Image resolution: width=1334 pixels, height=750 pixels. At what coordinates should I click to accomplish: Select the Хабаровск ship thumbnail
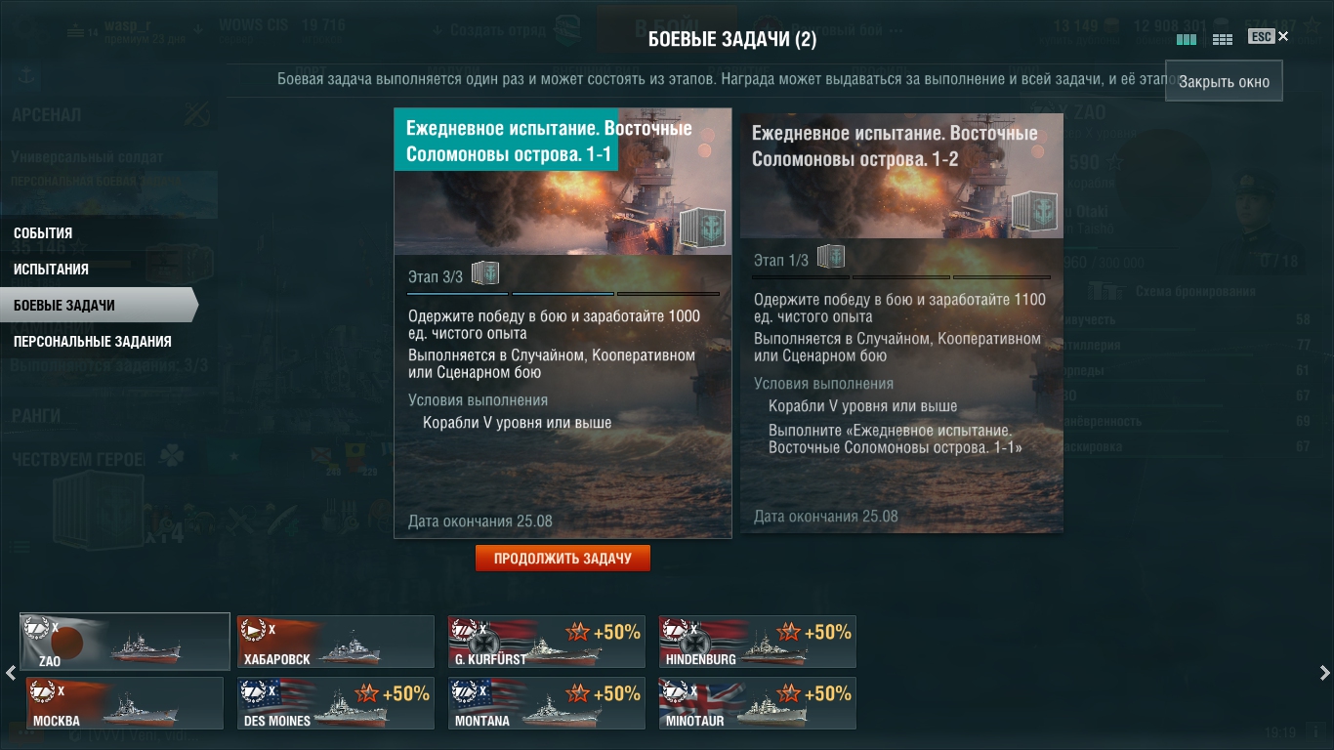pos(336,642)
